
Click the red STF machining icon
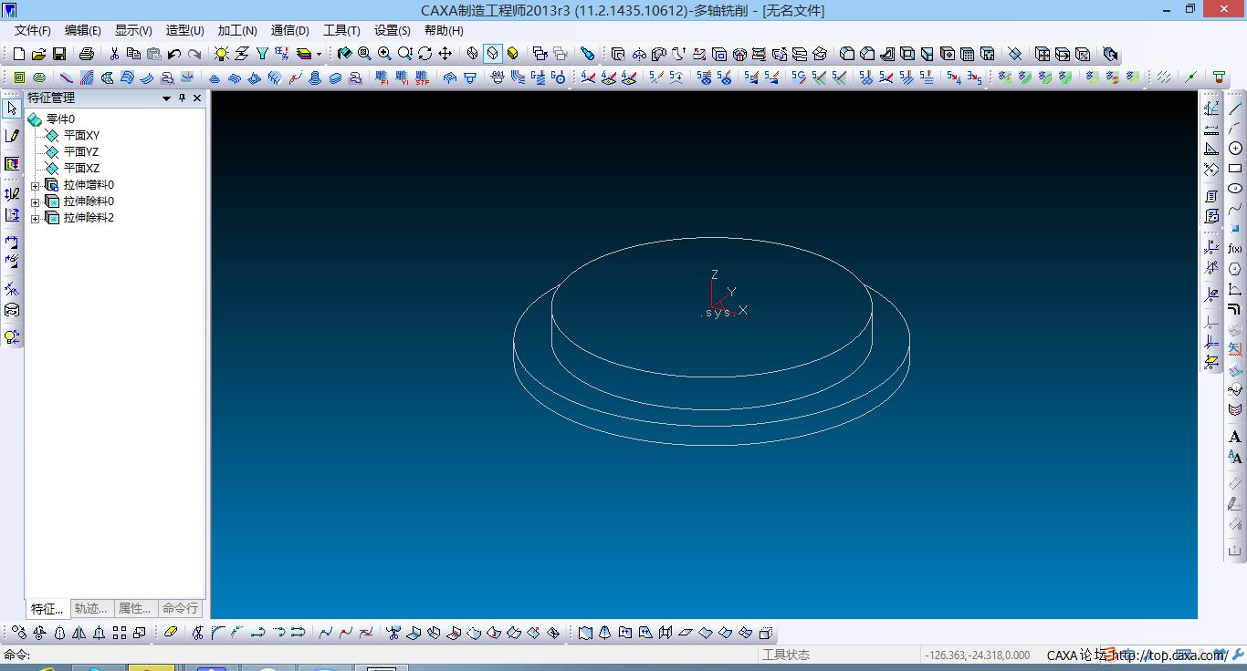click(x=423, y=77)
